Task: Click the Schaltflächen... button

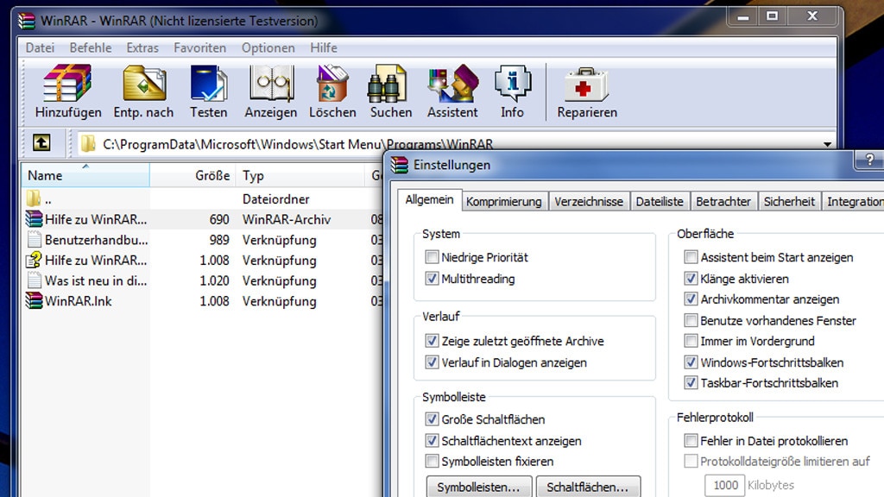Action: point(587,487)
